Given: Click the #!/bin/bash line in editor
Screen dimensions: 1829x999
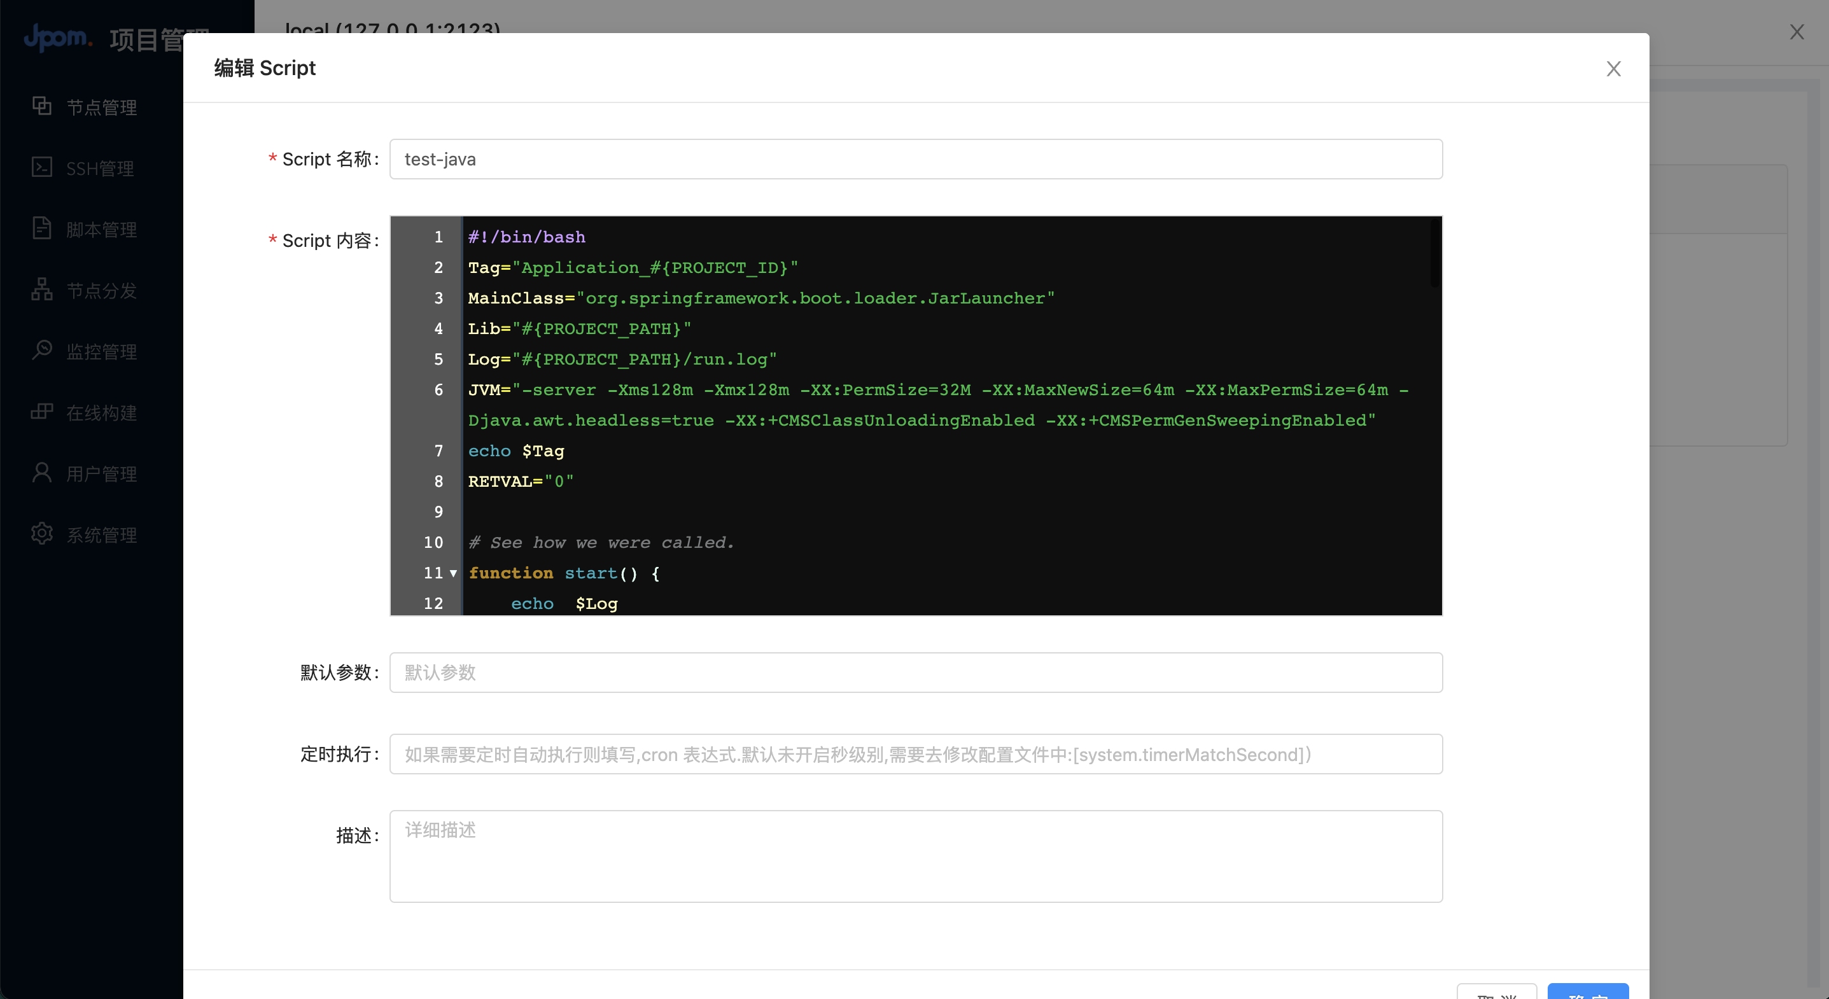Looking at the screenshot, I should point(527,237).
